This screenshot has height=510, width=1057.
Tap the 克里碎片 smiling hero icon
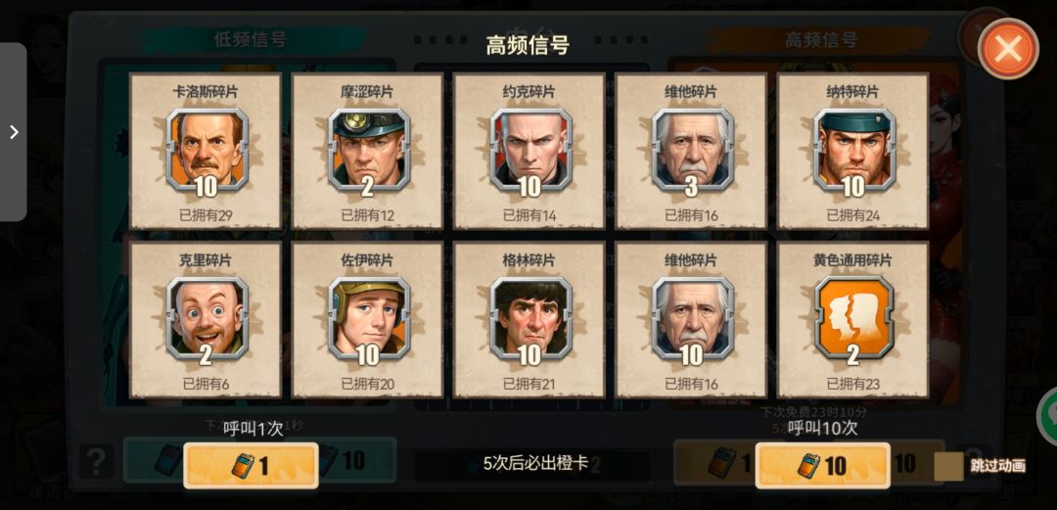(x=207, y=318)
